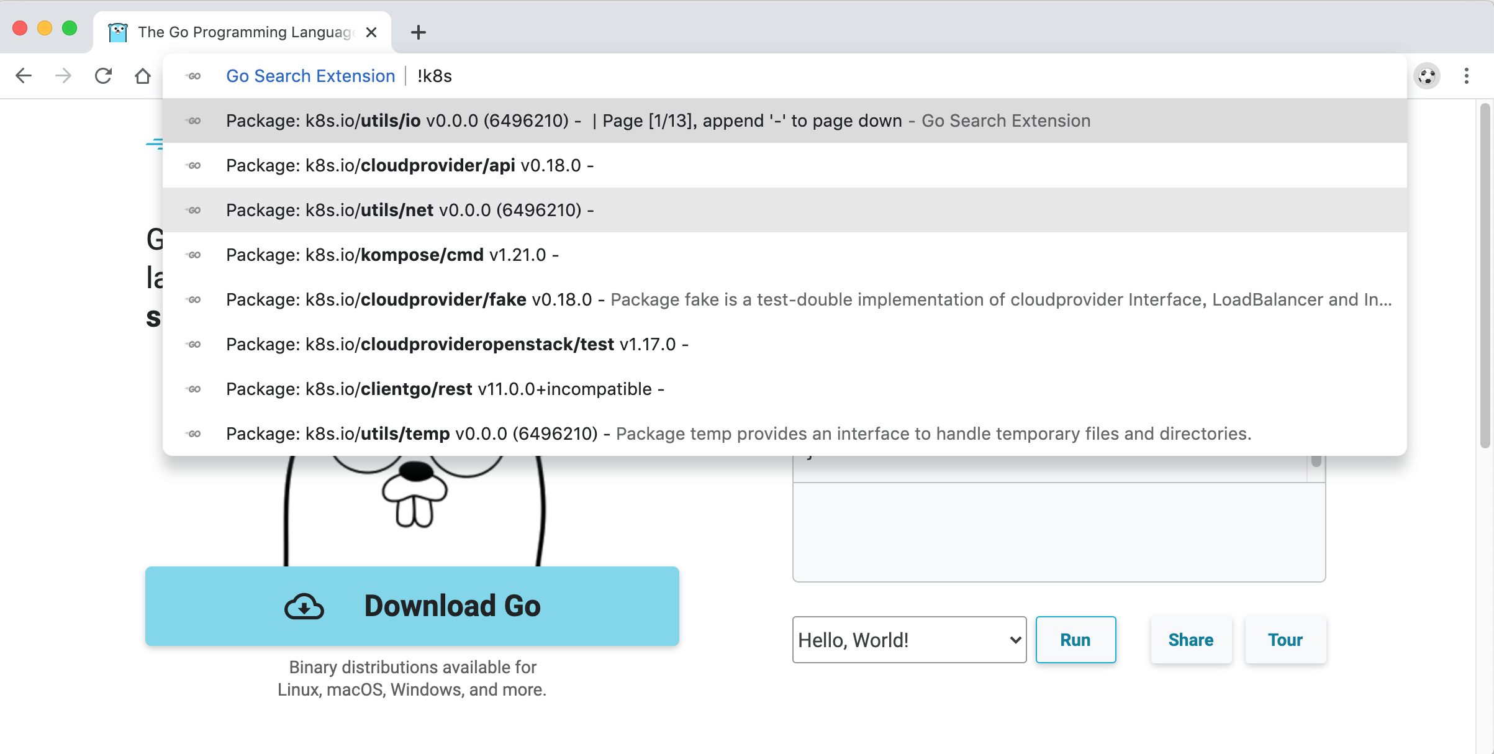Viewport: 1494px width, 754px height.
Task: Pick the k8s.io/utils/net package suggestion
Action: click(785, 210)
